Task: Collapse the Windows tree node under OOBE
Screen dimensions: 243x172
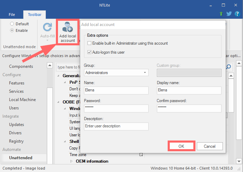Action: point(65,108)
